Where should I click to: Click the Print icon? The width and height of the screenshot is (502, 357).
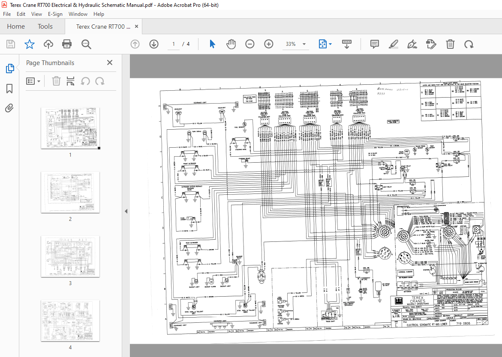pyautogui.click(x=67, y=44)
